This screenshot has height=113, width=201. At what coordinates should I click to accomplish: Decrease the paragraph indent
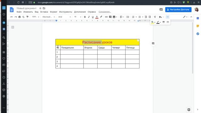coord(146,17)
